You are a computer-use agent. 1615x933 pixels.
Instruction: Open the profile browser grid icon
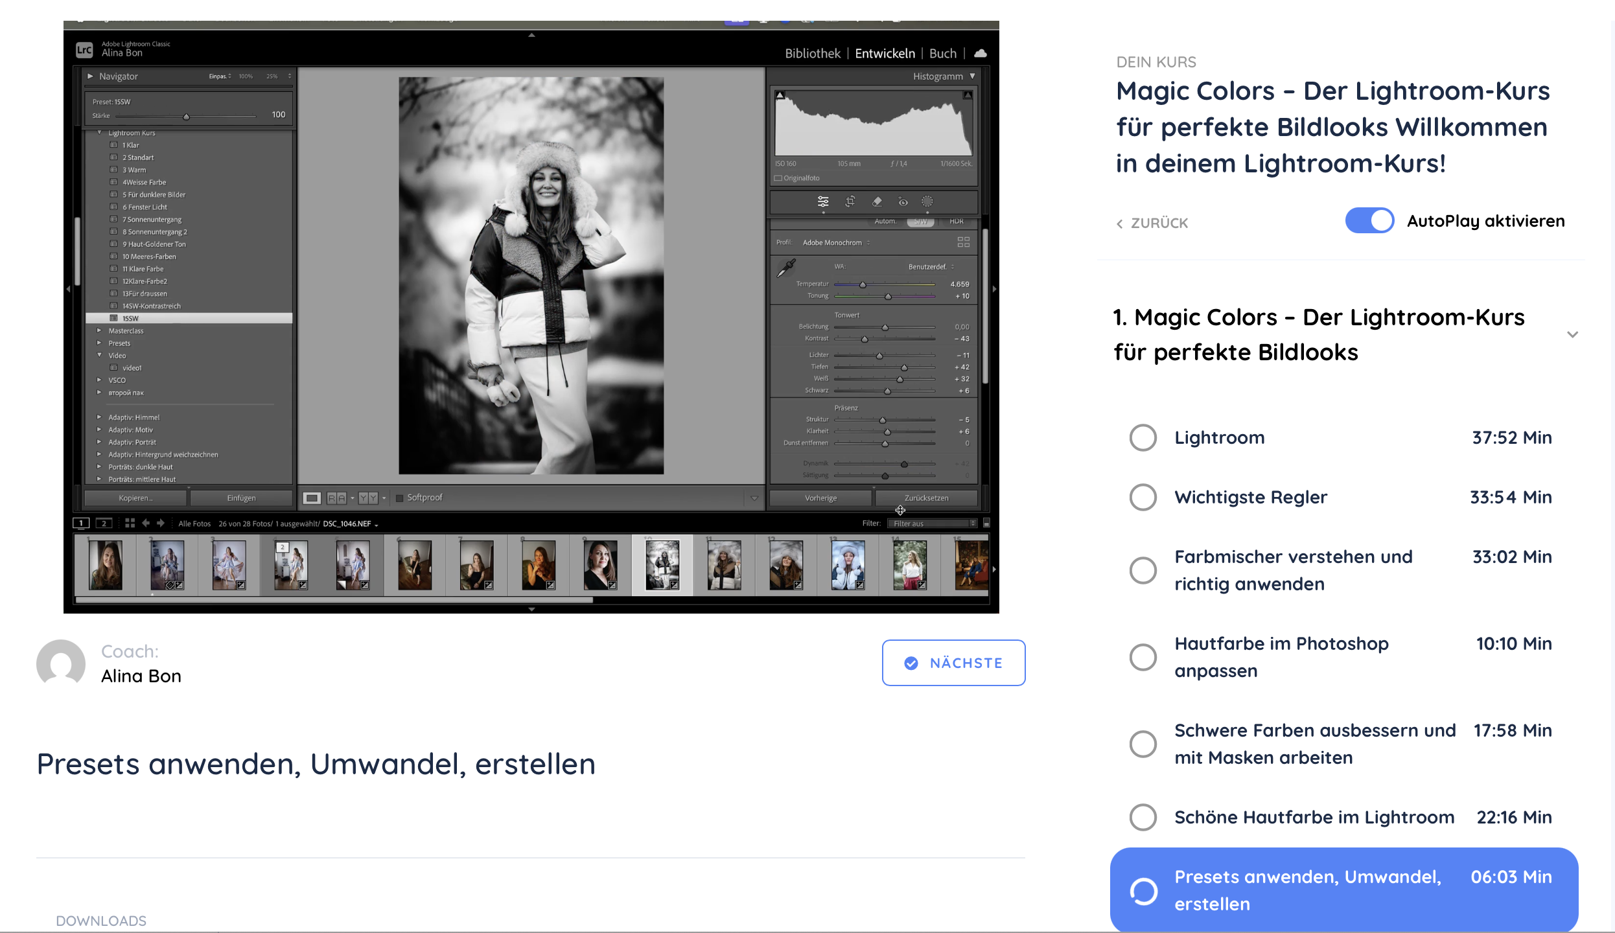coord(963,242)
